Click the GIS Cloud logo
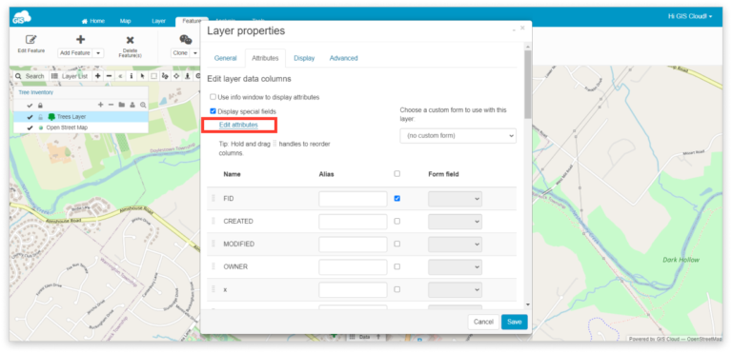This screenshot has height=353, width=732. (22, 18)
